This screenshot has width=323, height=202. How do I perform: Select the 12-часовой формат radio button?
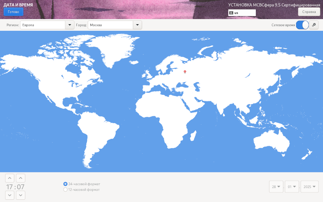[x=66, y=190]
